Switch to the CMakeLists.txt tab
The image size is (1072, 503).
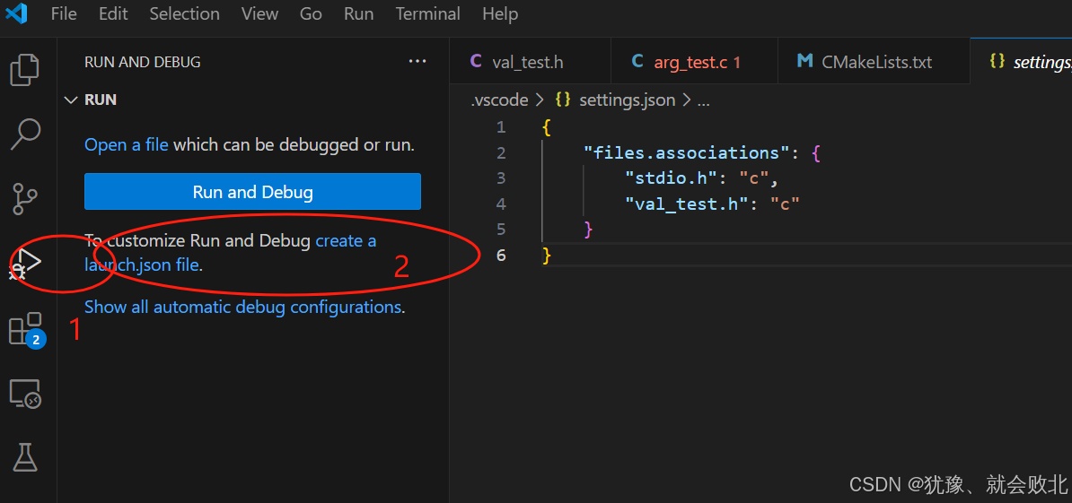tap(874, 62)
